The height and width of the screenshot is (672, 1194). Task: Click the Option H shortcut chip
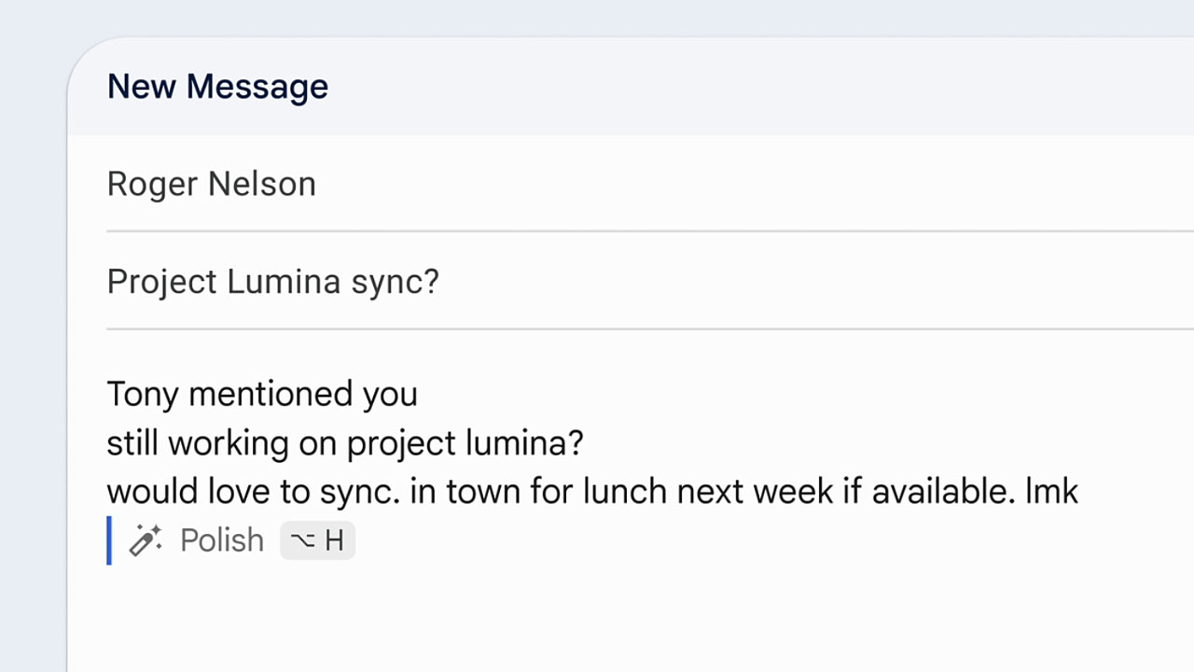(317, 540)
